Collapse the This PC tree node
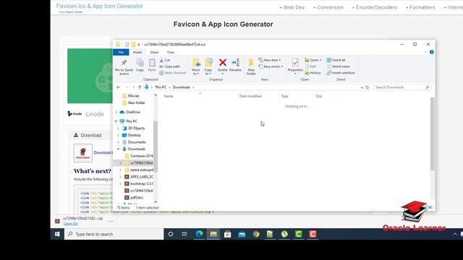463x260 pixels. tap(116, 121)
